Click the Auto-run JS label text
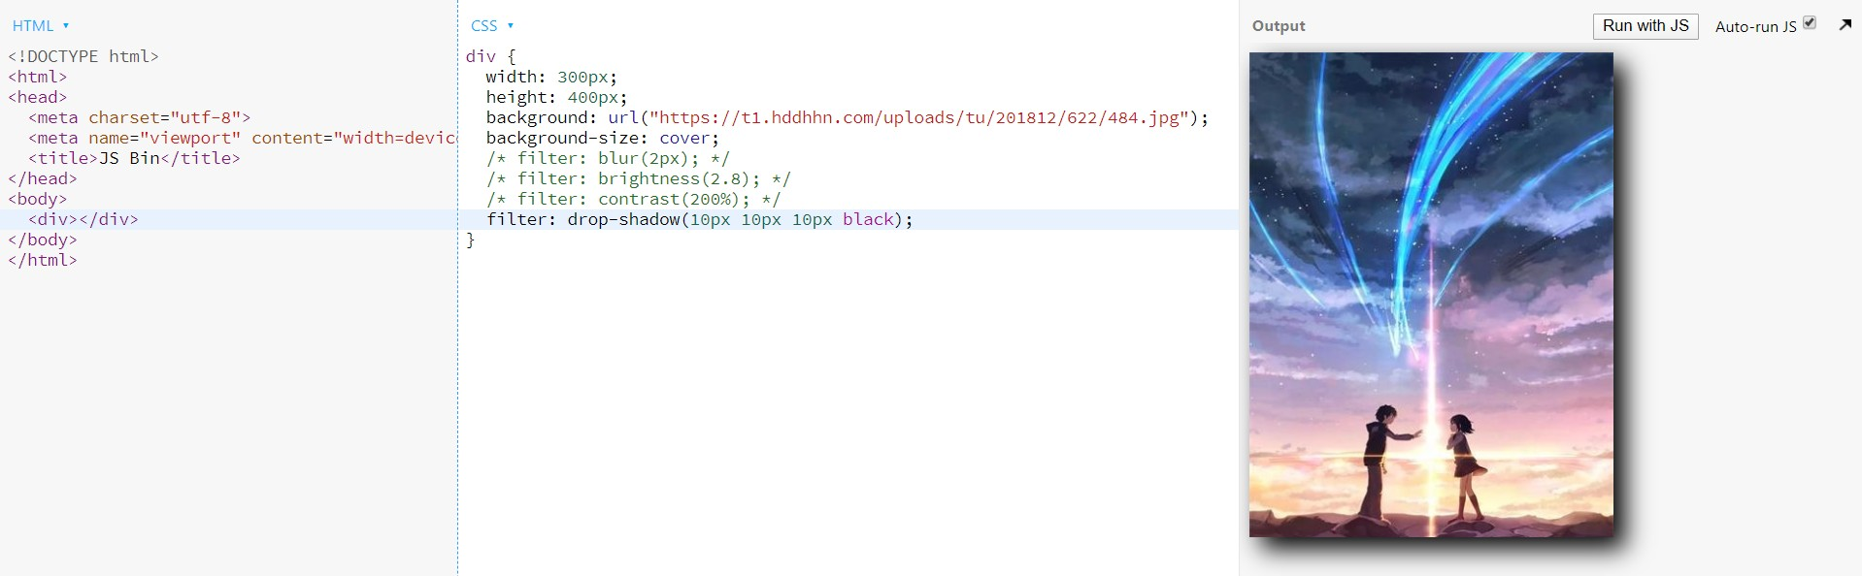Screen dimensions: 1862x576 click(x=1755, y=27)
